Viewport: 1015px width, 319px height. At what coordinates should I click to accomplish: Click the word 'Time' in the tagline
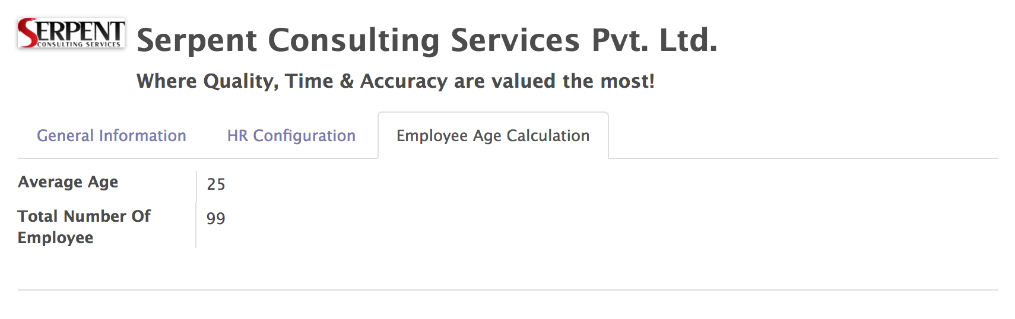click(309, 81)
